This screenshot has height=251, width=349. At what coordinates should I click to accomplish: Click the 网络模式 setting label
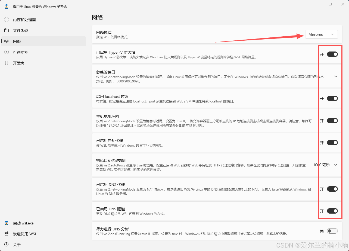click(104, 32)
